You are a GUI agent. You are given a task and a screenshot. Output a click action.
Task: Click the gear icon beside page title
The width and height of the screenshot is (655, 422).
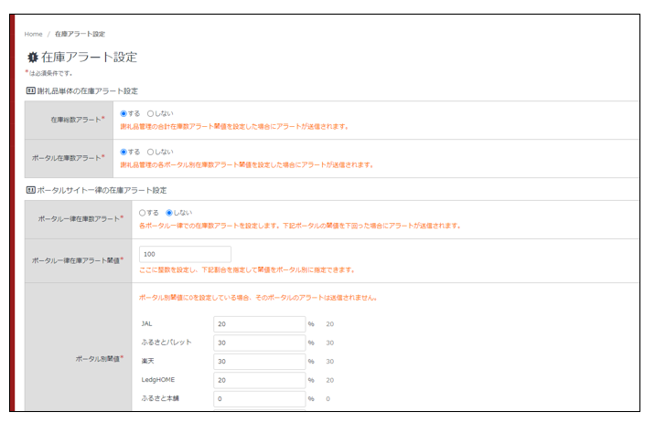(x=33, y=58)
